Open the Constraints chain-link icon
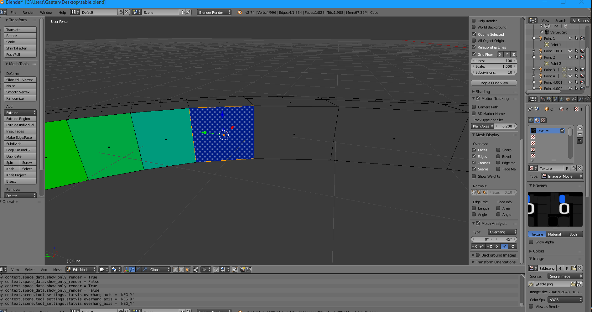Viewport: 592px width, 312px height. pos(574,99)
